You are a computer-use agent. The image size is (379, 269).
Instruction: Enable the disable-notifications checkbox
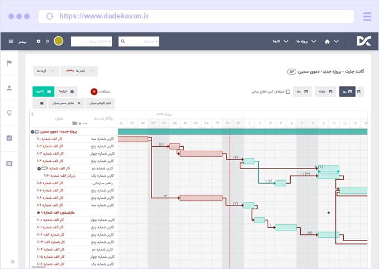coord(288,92)
